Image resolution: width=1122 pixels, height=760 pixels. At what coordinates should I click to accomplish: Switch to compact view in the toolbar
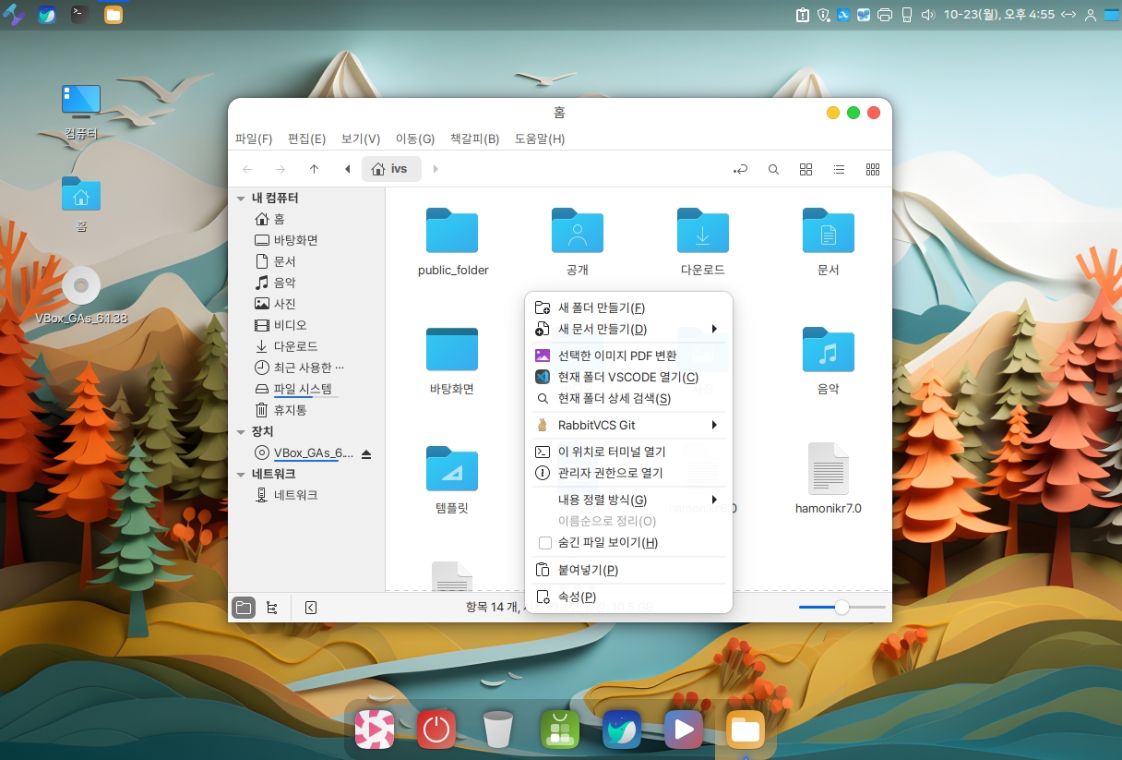(872, 169)
